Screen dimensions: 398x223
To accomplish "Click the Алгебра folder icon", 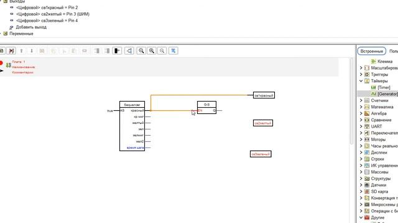I will 367,113.
